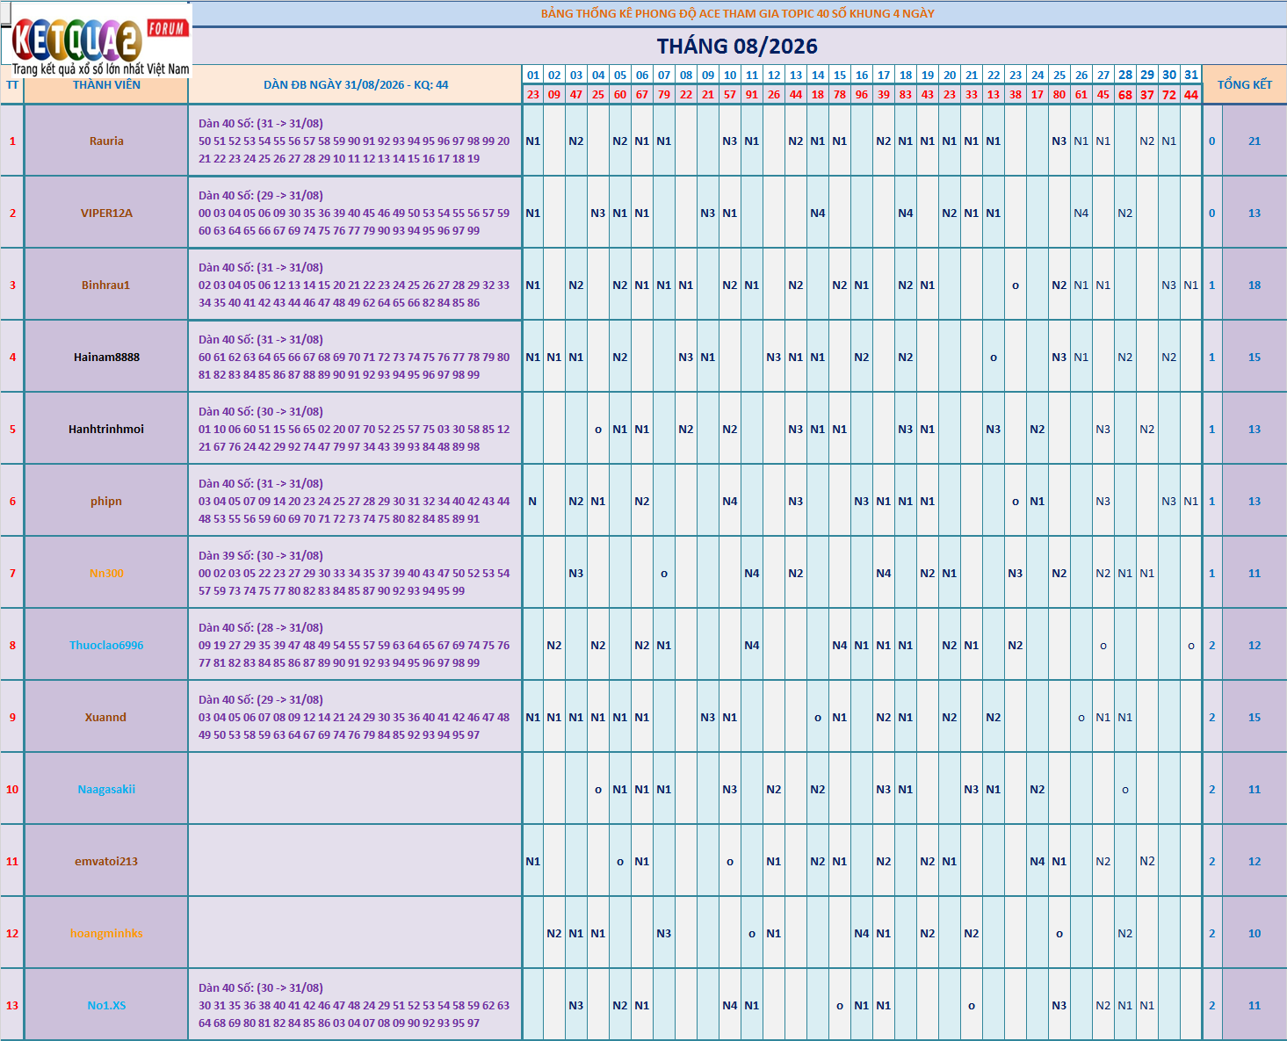The image size is (1287, 1041).
Task: Select 'Dàn 39 Số: (30 -> 31/08)' text
Action: (261, 556)
